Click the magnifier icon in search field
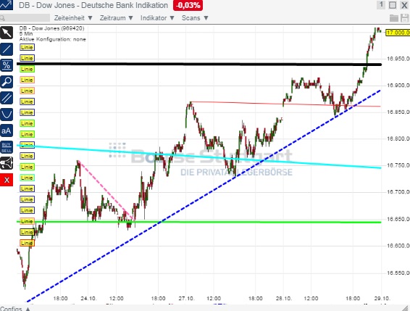 pyautogui.click(x=2, y=18)
